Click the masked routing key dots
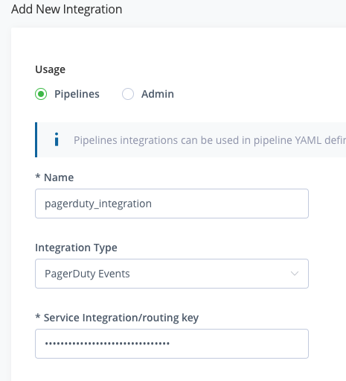This screenshot has width=346, height=381. (107, 344)
